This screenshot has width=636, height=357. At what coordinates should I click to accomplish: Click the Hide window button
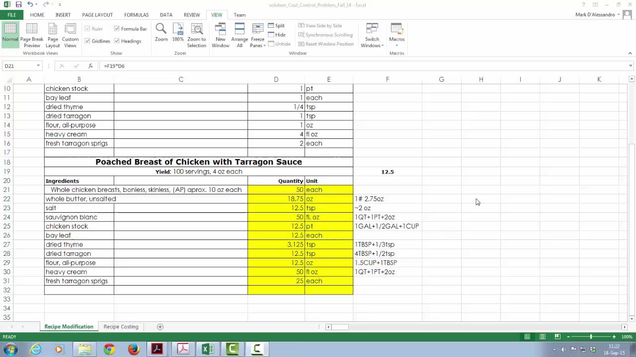coord(276,35)
